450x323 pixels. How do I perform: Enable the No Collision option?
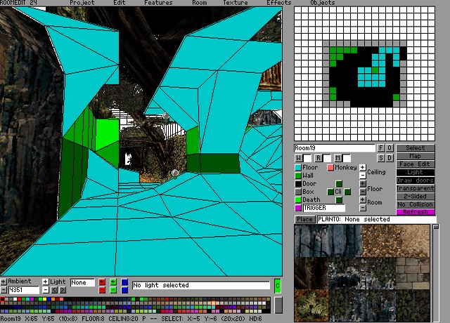tap(416, 204)
